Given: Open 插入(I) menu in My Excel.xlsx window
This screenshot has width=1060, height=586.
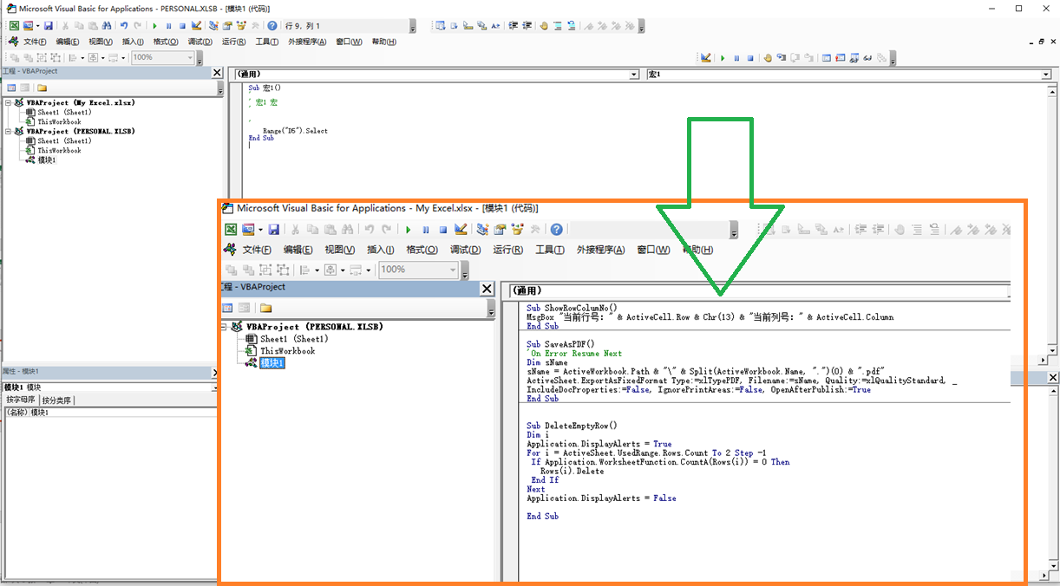Looking at the screenshot, I should tap(380, 250).
